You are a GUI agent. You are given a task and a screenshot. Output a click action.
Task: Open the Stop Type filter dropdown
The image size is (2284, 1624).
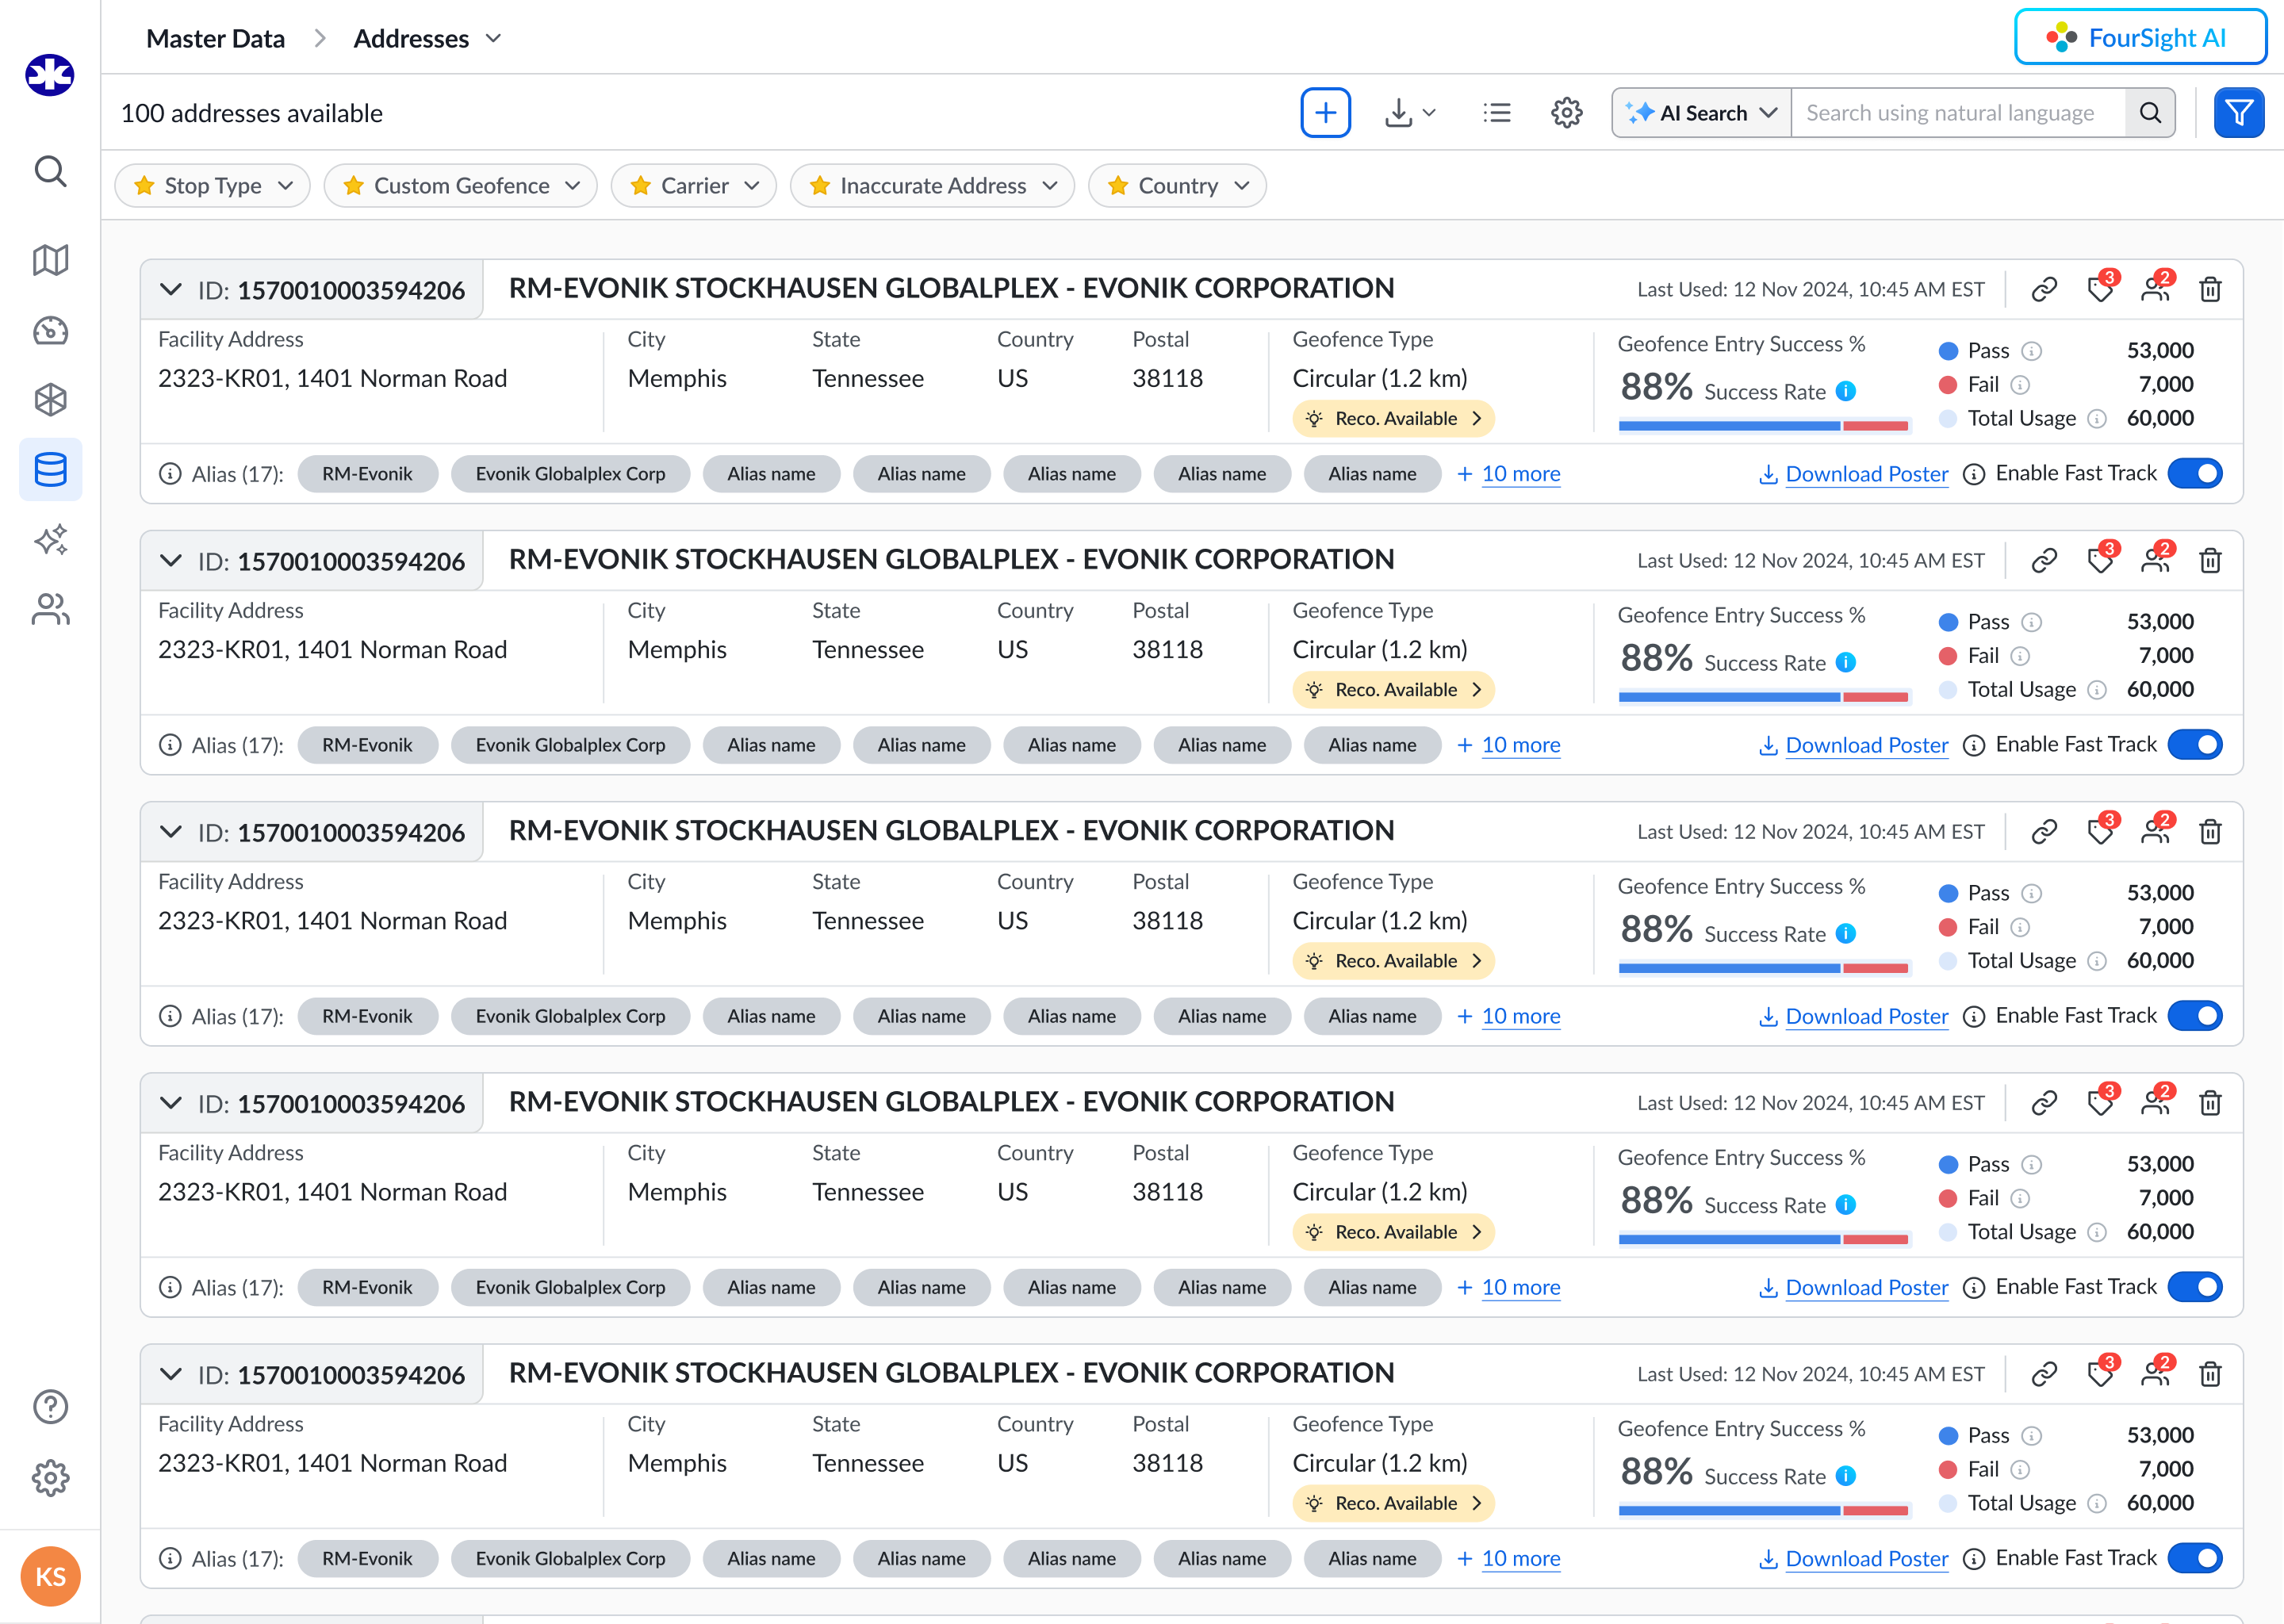tap(213, 186)
